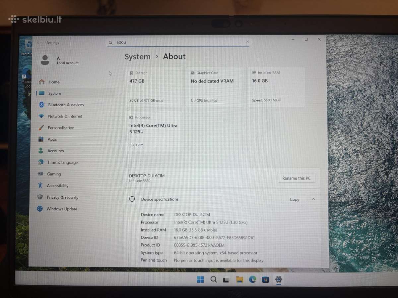
Task: Open Microsoft Edge desktop shortcut
Action: (27, 76)
